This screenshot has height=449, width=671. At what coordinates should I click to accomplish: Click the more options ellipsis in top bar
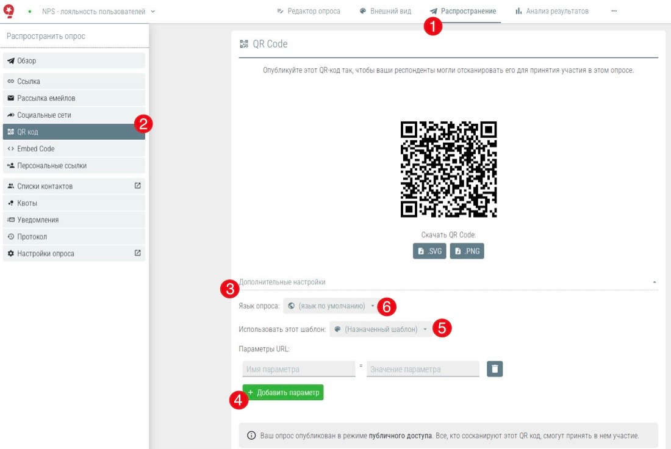614,11
